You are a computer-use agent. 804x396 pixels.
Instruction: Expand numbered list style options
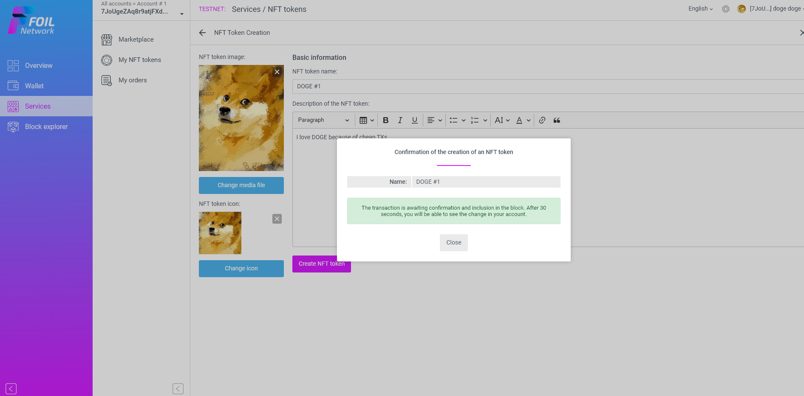point(485,121)
